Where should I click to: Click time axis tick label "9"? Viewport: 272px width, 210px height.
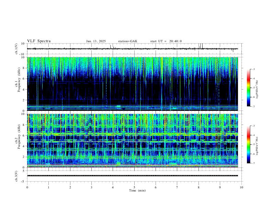pos(220,187)
